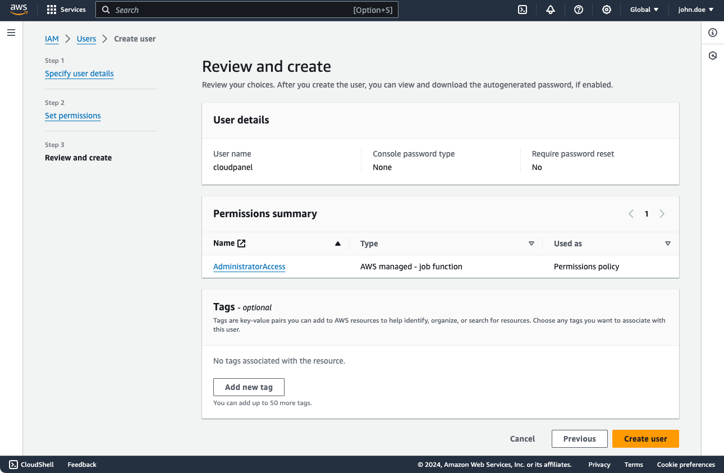
Task: Open the notifications bell
Action: [551, 10]
